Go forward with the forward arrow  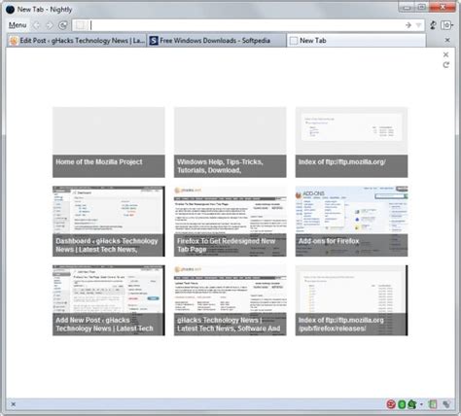point(50,25)
